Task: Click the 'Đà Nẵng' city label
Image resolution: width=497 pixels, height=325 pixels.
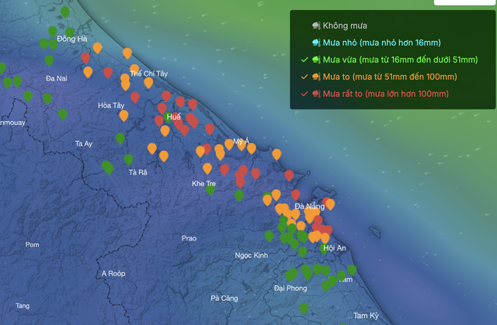Action: click(310, 206)
